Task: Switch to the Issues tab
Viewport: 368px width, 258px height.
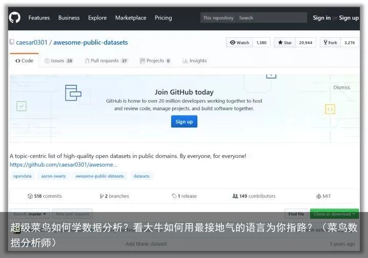Action: [x=59, y=61]
